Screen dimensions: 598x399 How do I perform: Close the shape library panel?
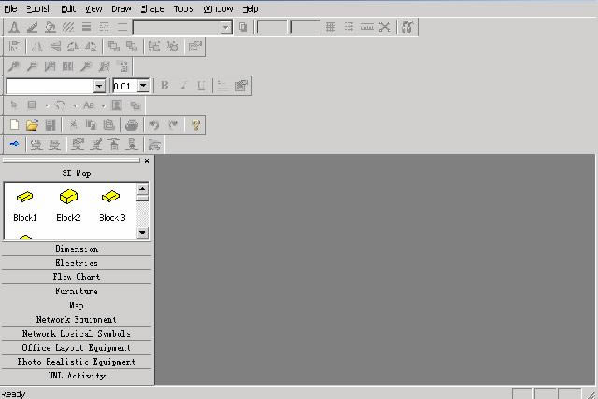[x=147, y=161]
